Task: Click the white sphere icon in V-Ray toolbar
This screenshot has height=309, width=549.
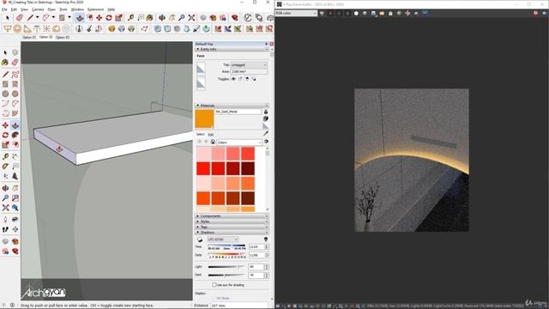Action: 357,14
